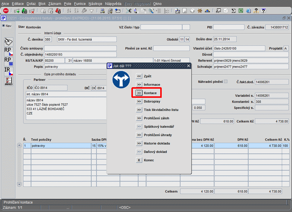Close the Jak dál ??? dialog
292x212 pixels.
coord(188,66)
